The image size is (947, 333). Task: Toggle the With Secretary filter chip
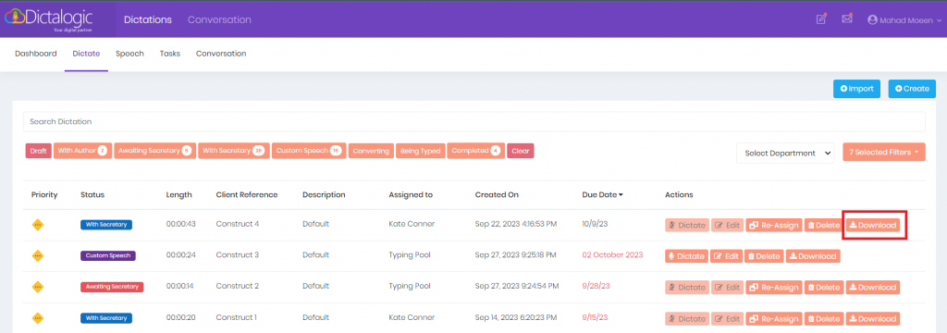coord(233,151)
